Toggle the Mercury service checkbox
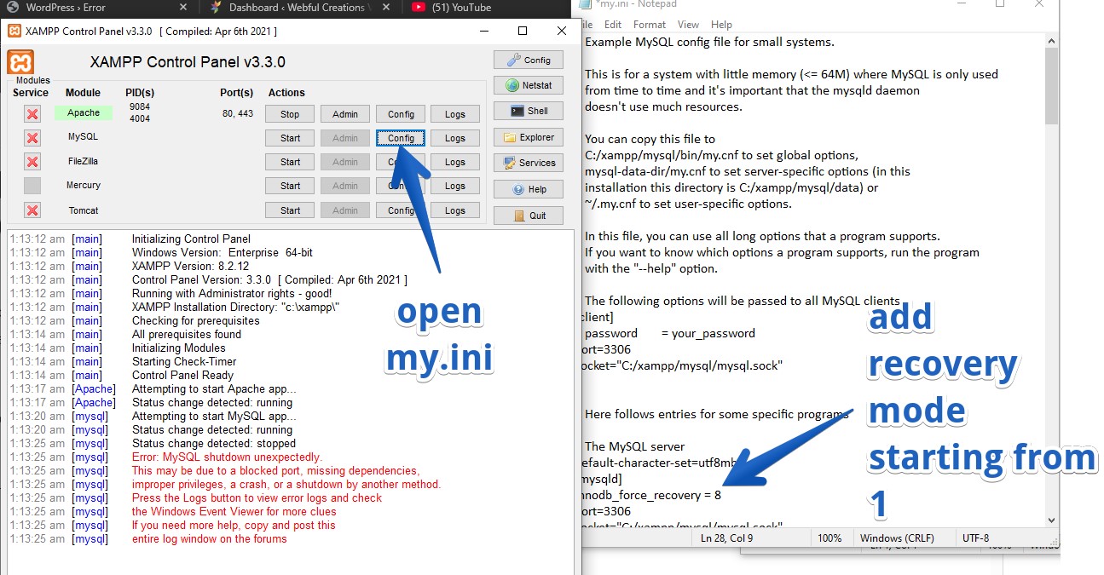Image resolution: width=1104 pixels, height=575 pixels. pos(32,186)
